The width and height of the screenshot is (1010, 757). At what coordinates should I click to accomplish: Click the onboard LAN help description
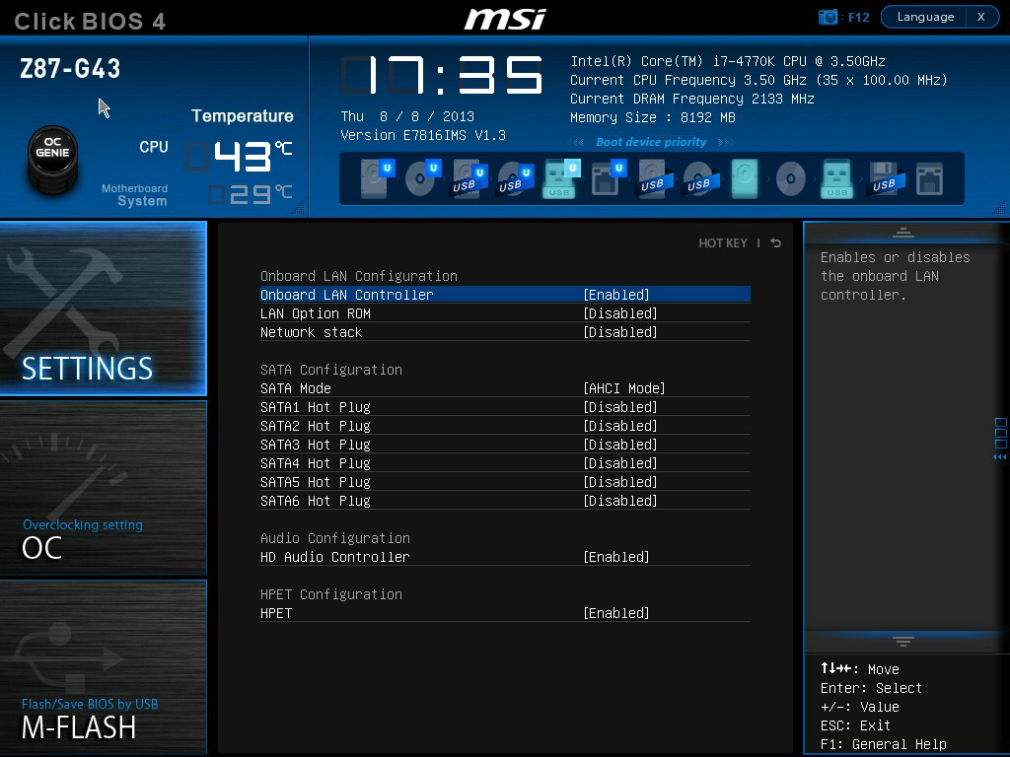(896, 276)
